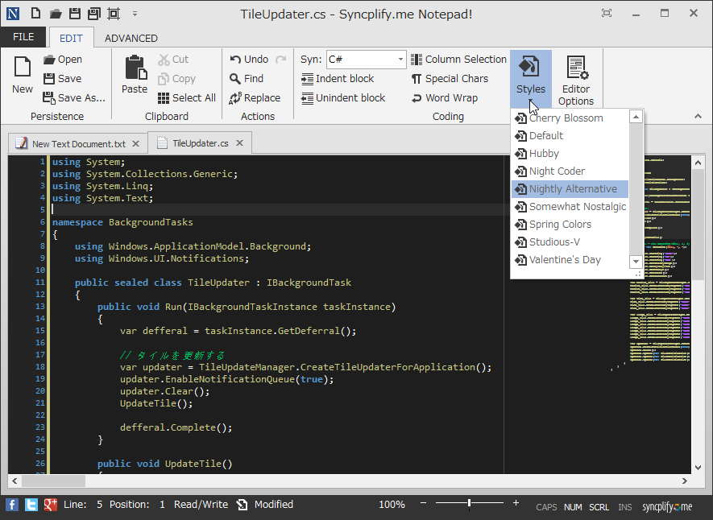Click the Save As button
Viewport: 713px width, 520px height.
point(74,98)
